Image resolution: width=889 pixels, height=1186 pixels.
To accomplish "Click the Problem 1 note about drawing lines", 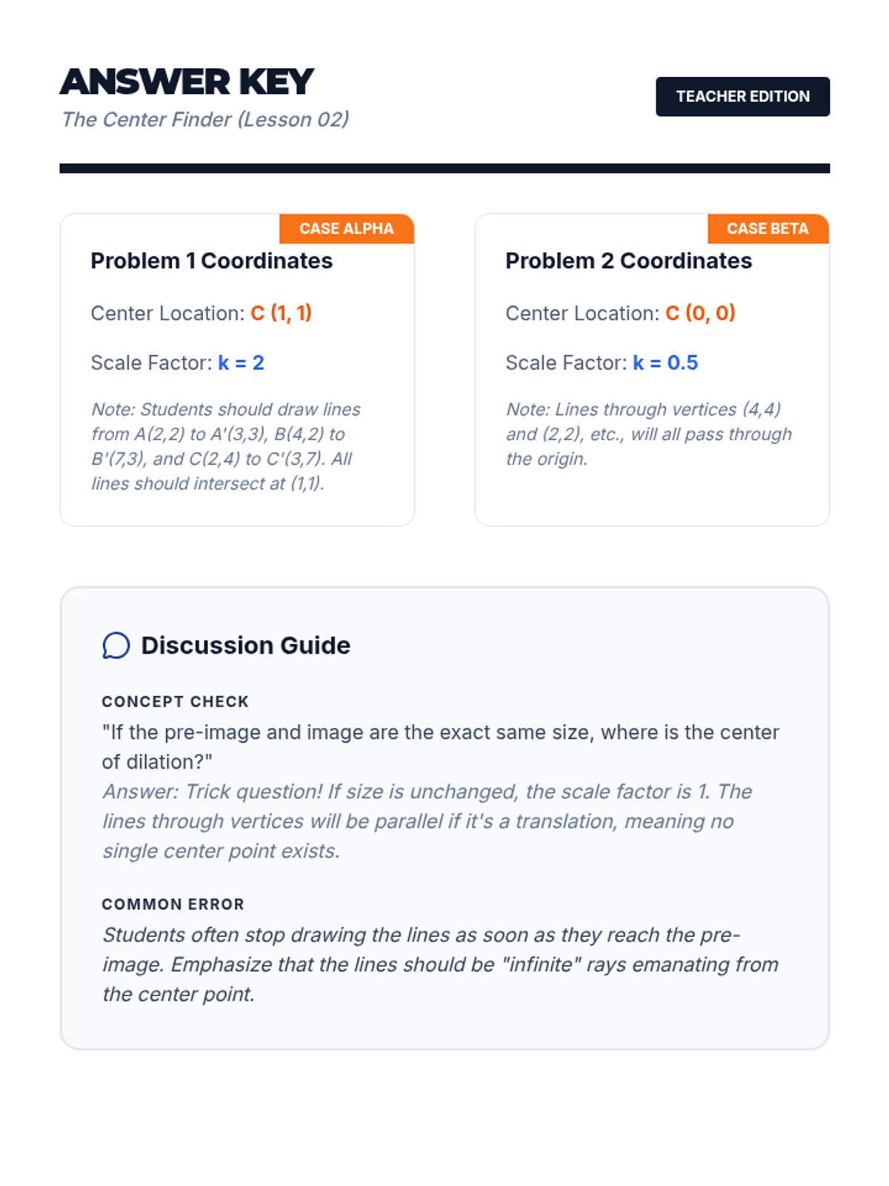I will click(x=226, y=446).
